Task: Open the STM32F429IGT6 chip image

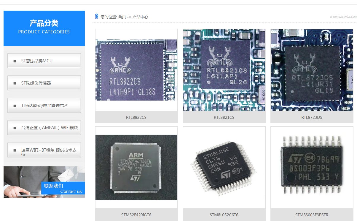Action: [136, 168]
